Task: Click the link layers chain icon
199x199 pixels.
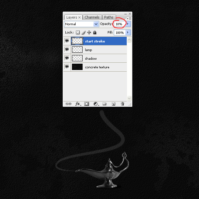Action: [68, 104]
